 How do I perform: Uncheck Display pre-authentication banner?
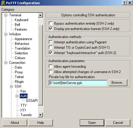click(x=51, y=29)
